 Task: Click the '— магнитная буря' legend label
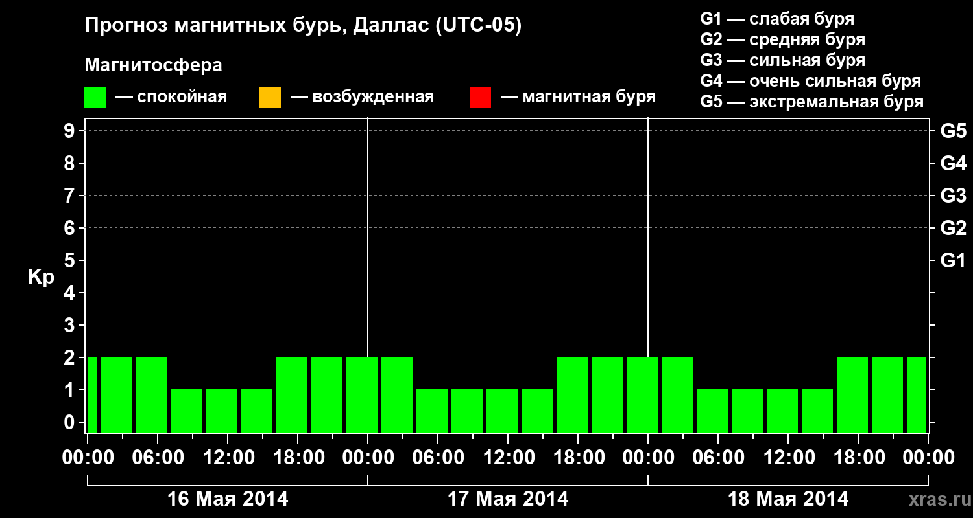coord(578,98)
